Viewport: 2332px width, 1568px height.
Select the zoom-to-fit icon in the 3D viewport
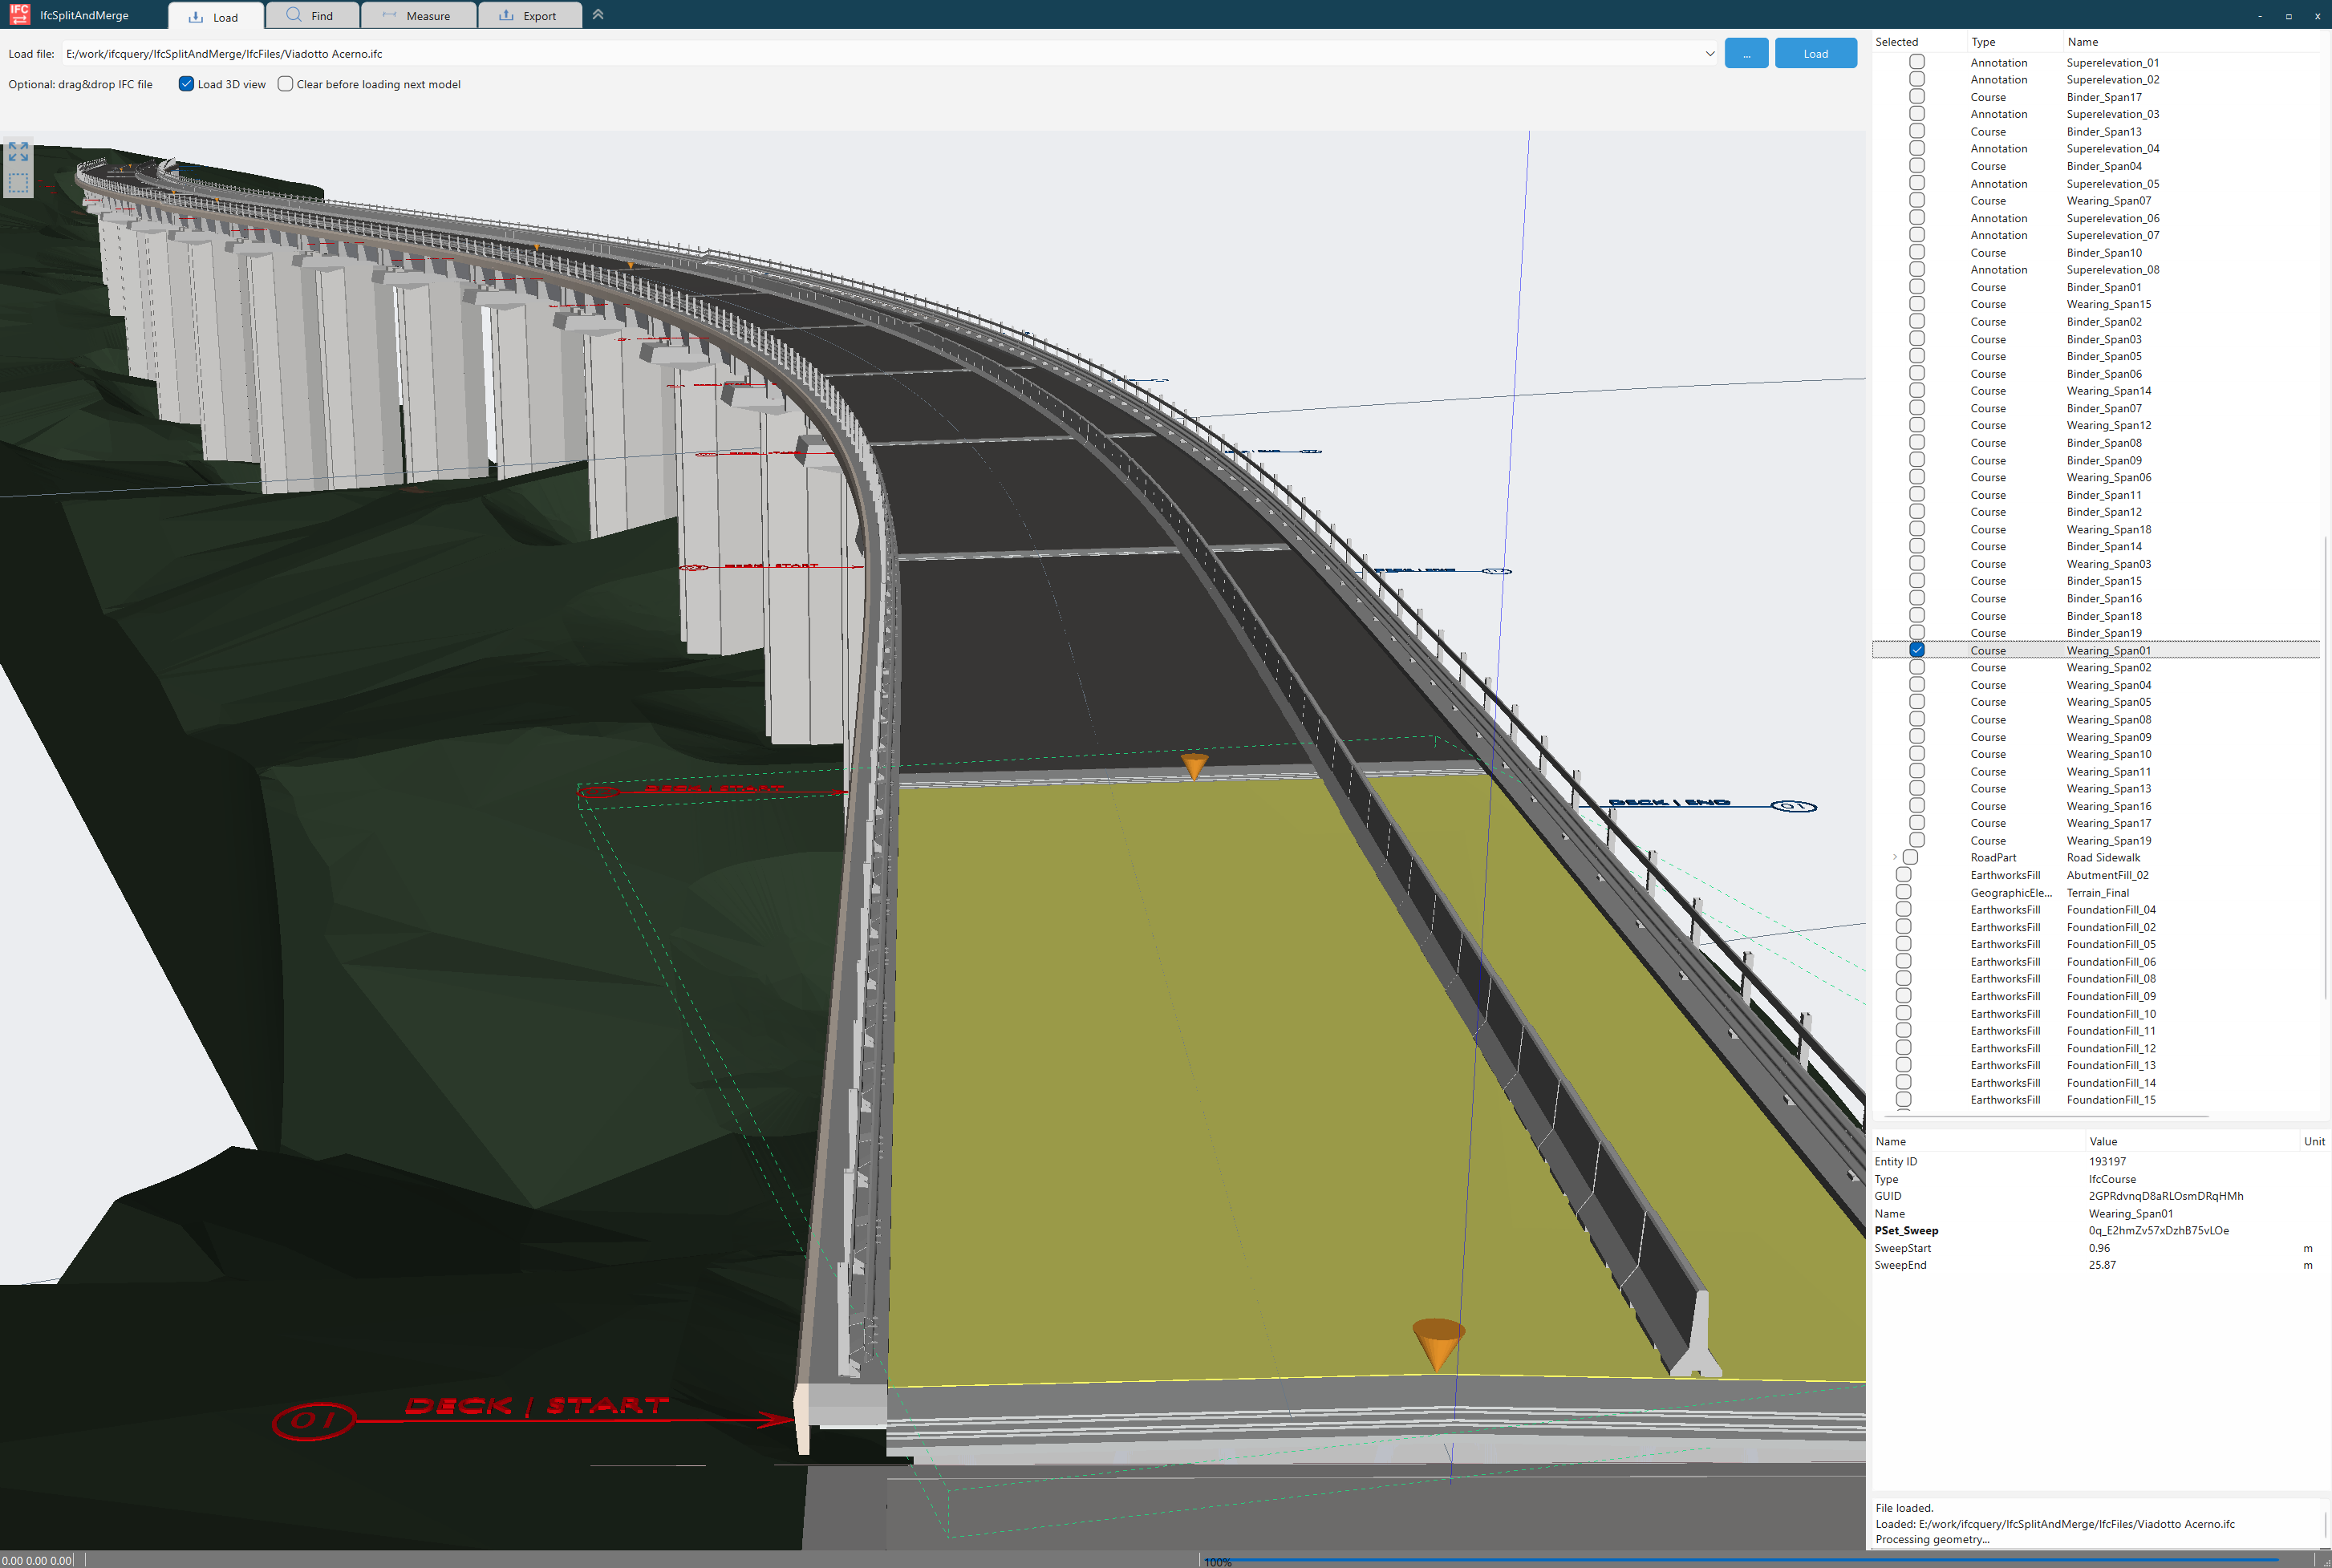click(18, 152)
